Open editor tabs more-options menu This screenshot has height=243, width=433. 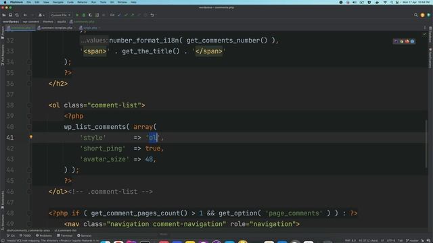point(425,28)
